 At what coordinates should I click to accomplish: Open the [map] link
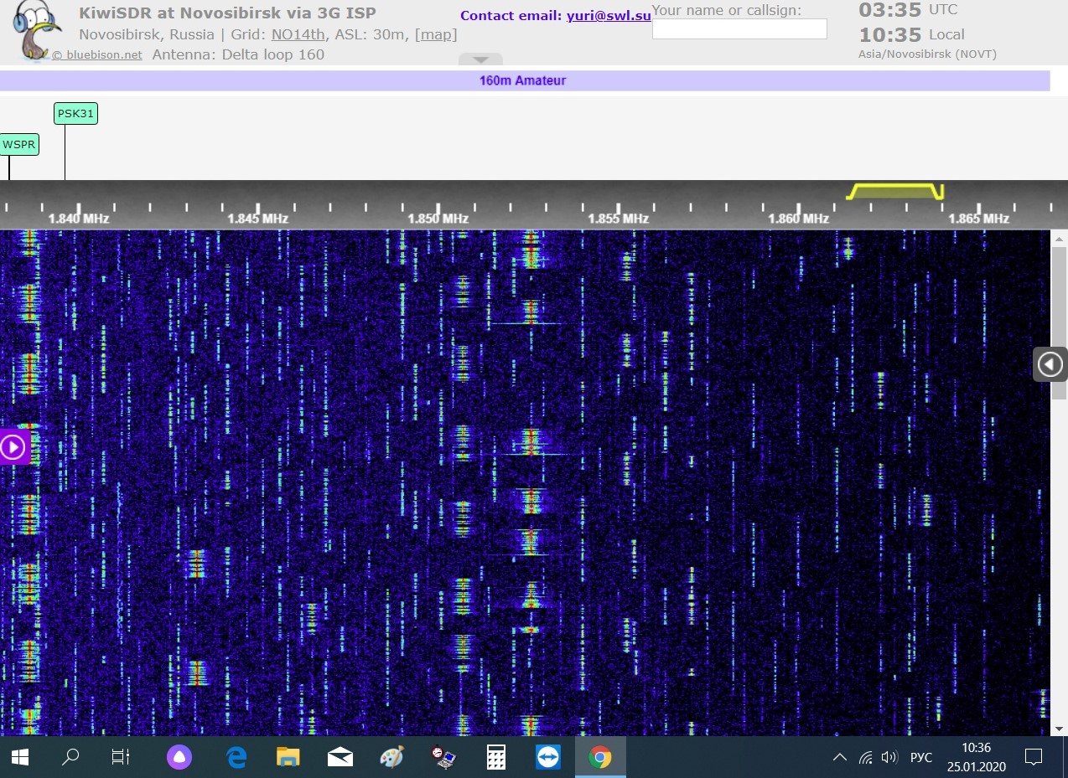click(x=437, y=34)
